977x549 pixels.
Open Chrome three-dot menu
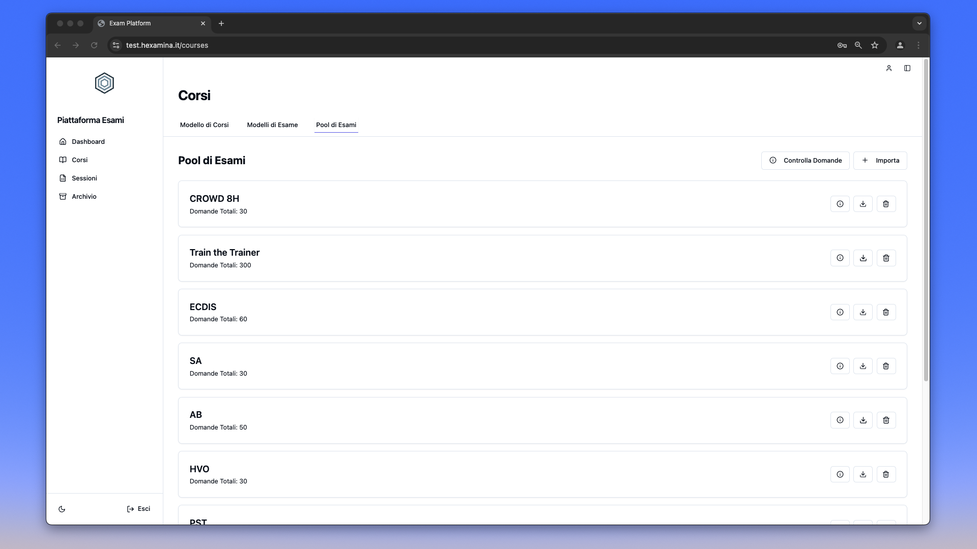[918, 45]
